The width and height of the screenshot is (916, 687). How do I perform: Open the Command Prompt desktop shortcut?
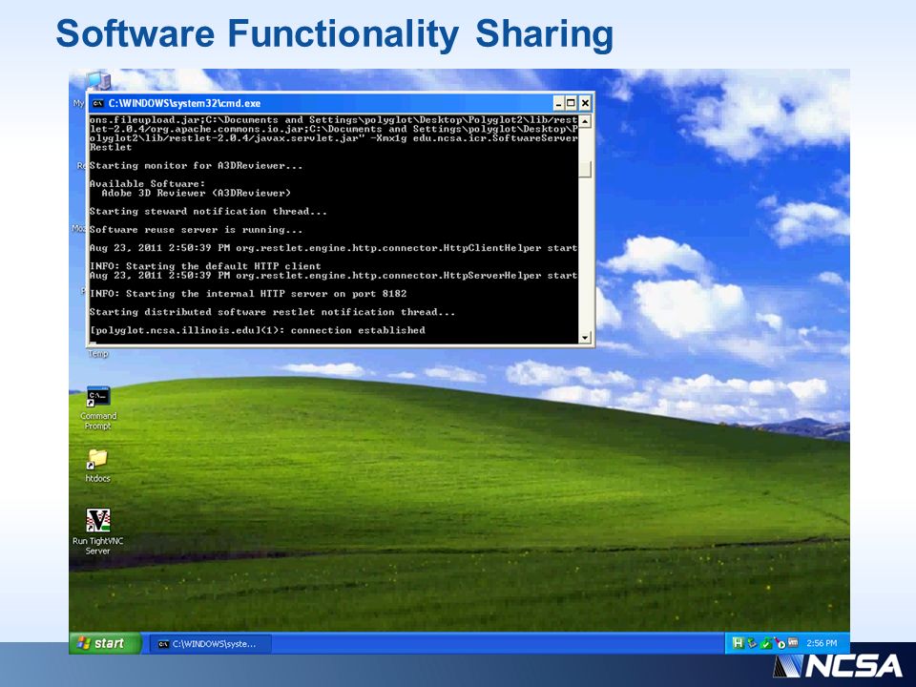coord(98,408)
